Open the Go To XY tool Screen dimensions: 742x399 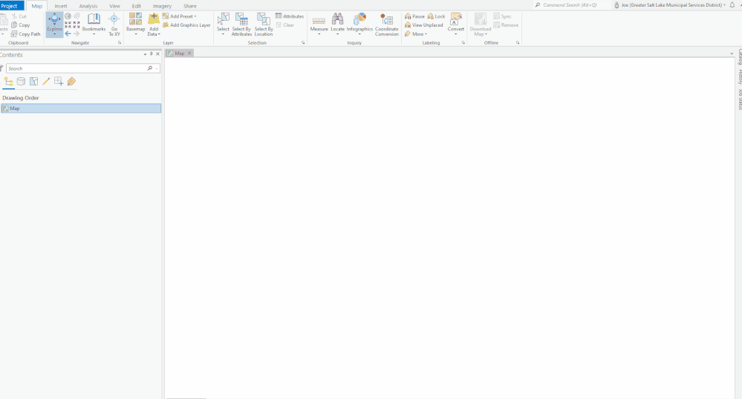[114, 25]
